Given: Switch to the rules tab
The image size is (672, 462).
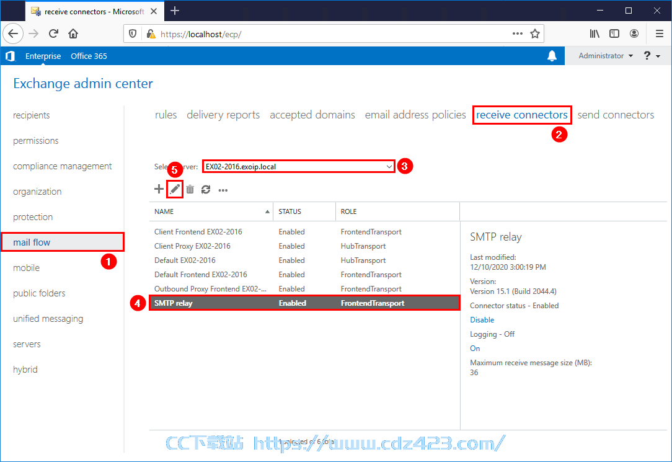Looking at the screenshot, I should pos(166,115).
